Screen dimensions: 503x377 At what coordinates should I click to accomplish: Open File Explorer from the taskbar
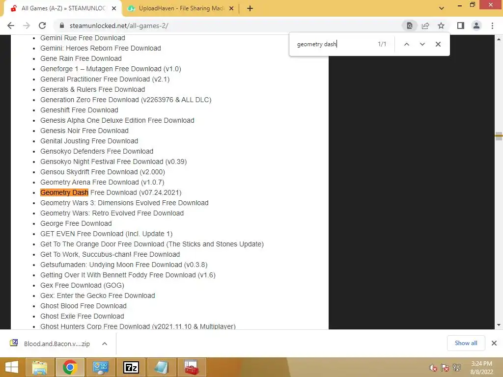(39, 367)
